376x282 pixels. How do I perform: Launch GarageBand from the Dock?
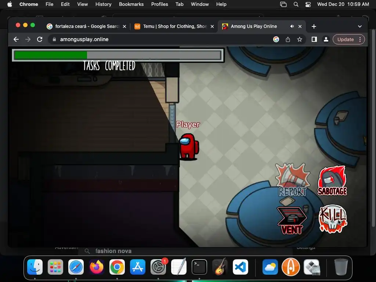click(220, 267)
